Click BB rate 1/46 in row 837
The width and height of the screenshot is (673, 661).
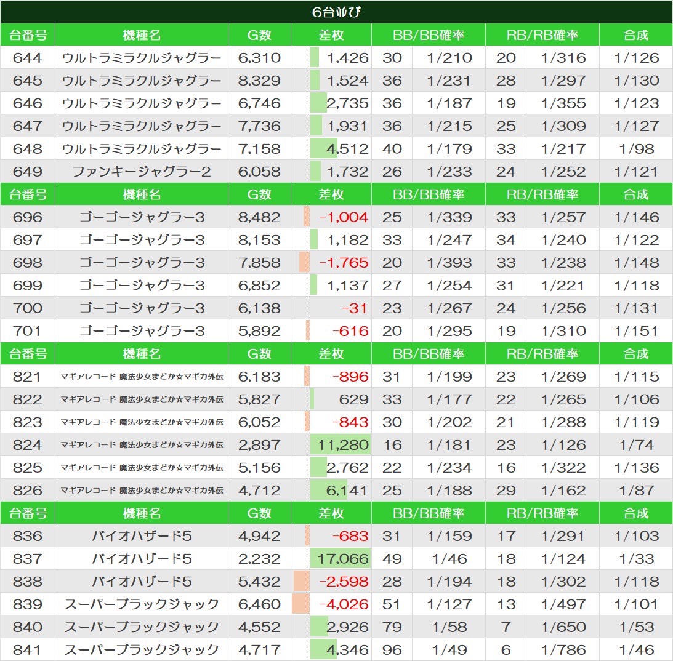(x=449, y=558)
